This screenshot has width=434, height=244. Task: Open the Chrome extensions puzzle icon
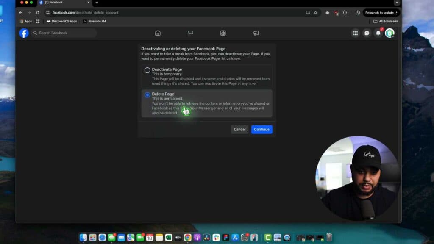345,12
